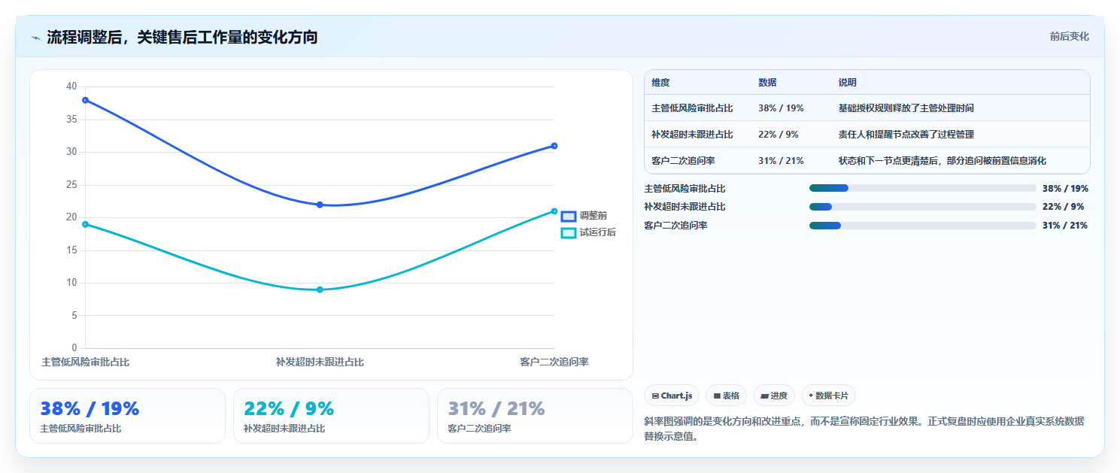Select the Chart.js chip
Image resolution: width=1120 pixels, height=473 pixels.
[672, 396]
